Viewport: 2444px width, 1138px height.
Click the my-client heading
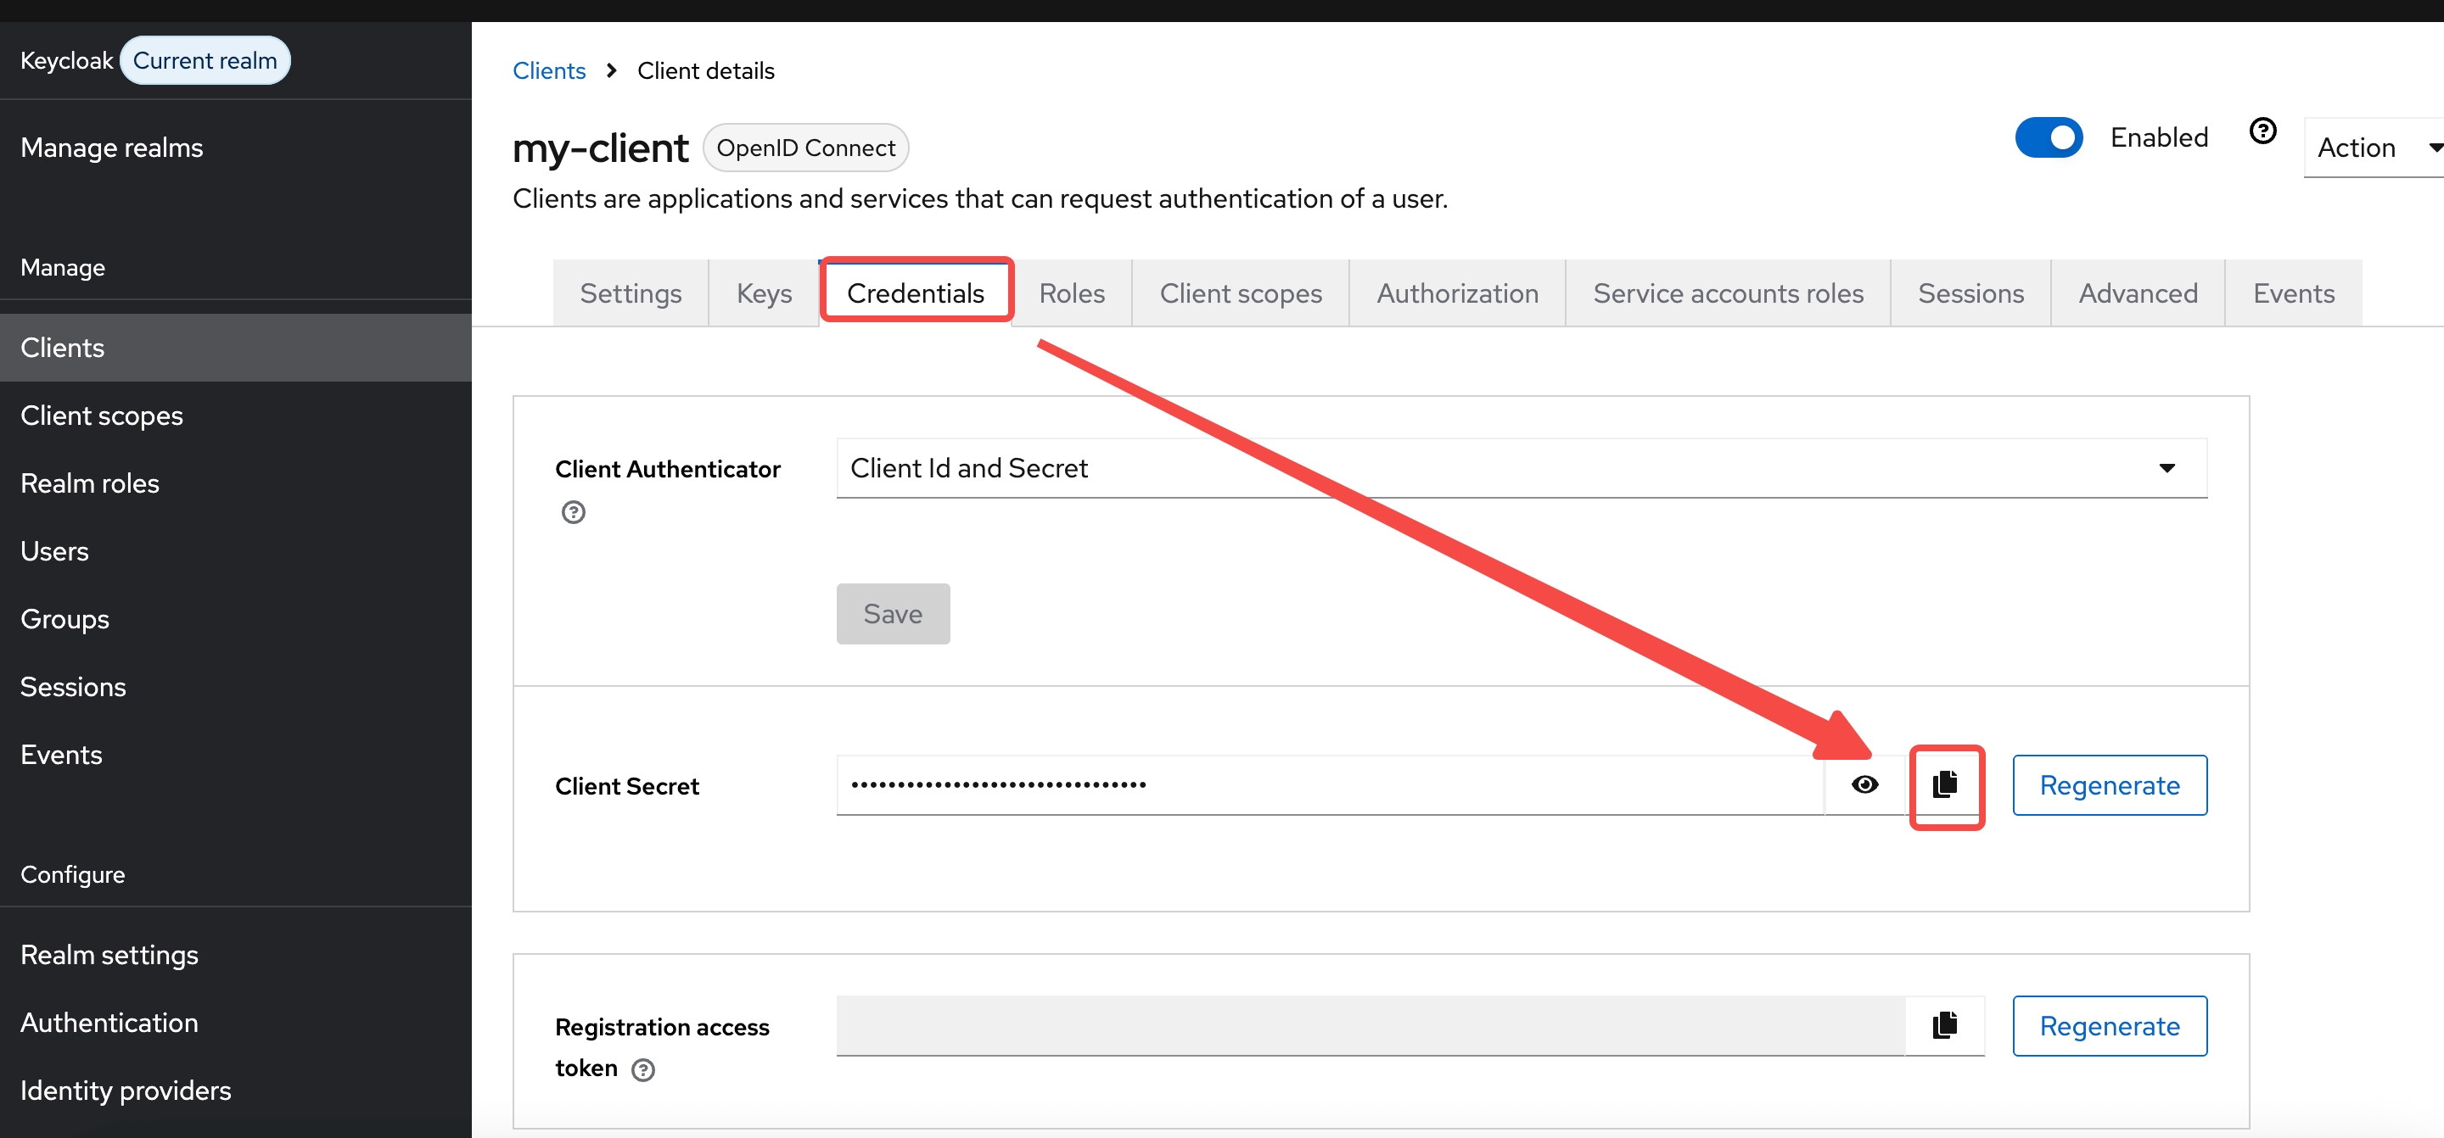point(600,149)
